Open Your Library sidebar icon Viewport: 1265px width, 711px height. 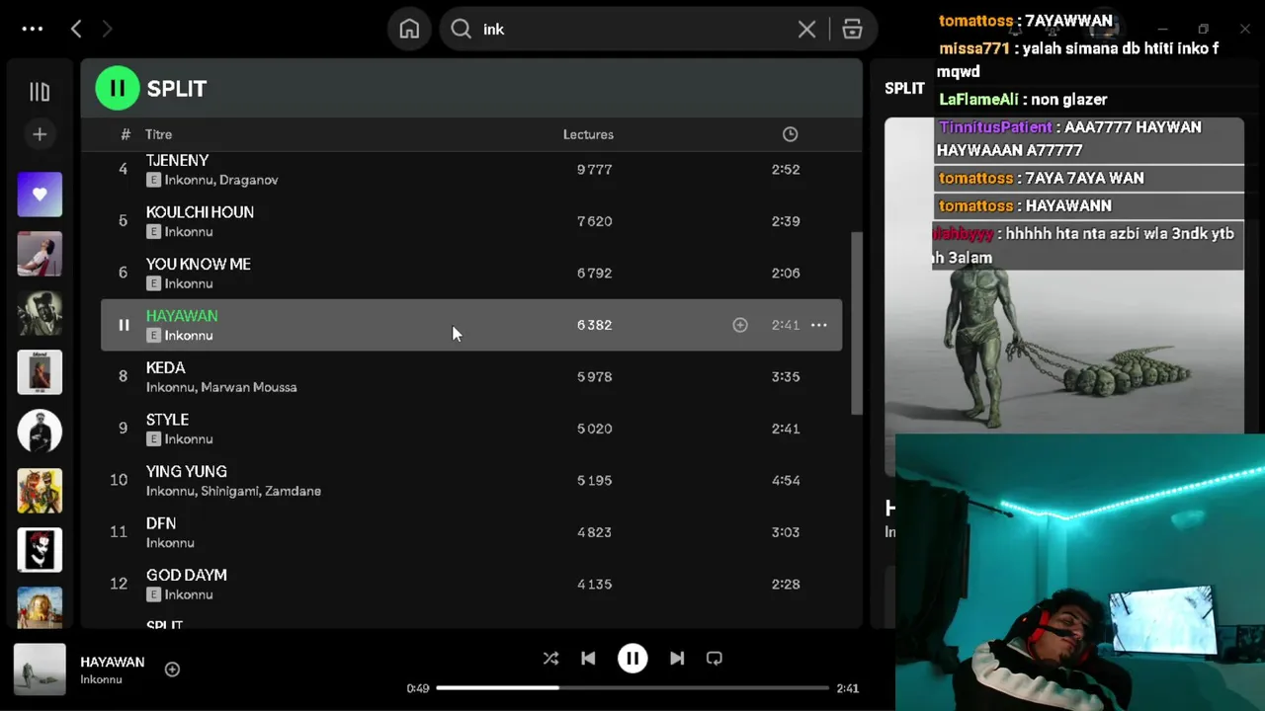[x=40, y=92]
